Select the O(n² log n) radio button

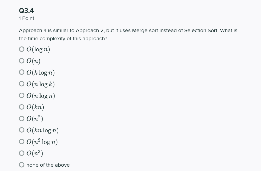coord(22,142)
